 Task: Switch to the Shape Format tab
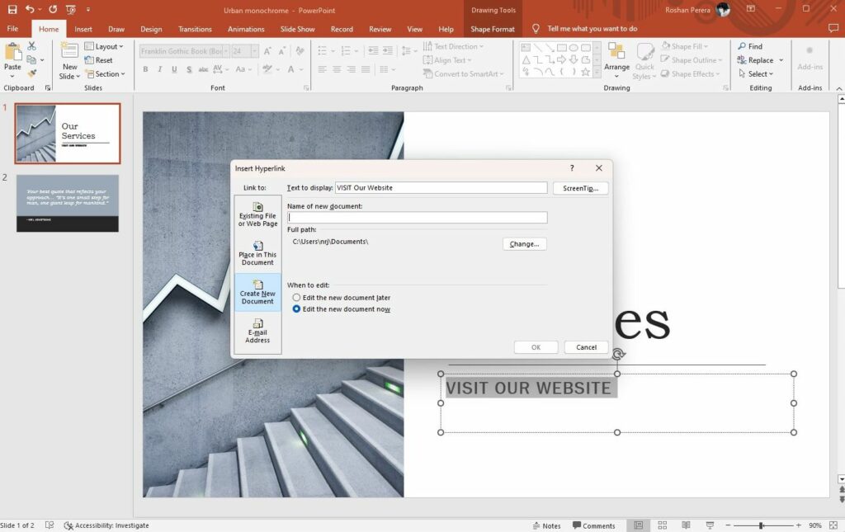(x=492, y=28)
